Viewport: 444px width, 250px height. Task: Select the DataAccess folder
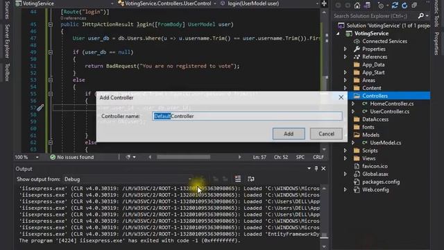pos(375,119)
